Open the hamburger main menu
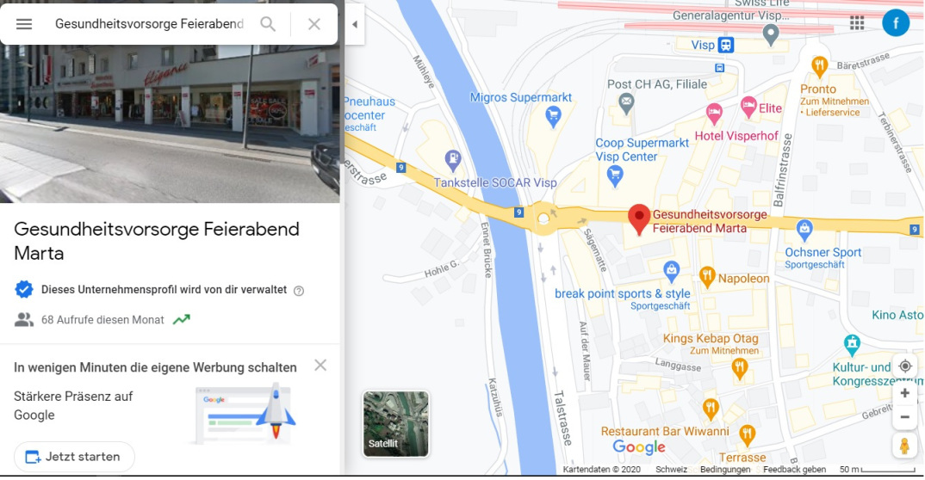This screenshot has height=480, width=925. (x=24, y=24)
